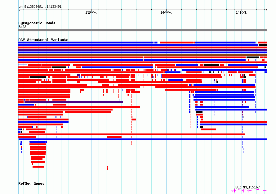Click the magenta SGCZ gene glyph
276x194 pixels.
pyautogui.click(x=249, y=191)
